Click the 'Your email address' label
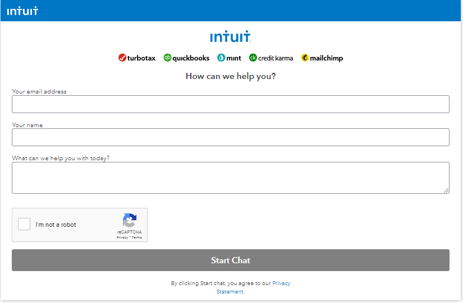The height and width of the screenshot is (303, 463). (39, 91)
